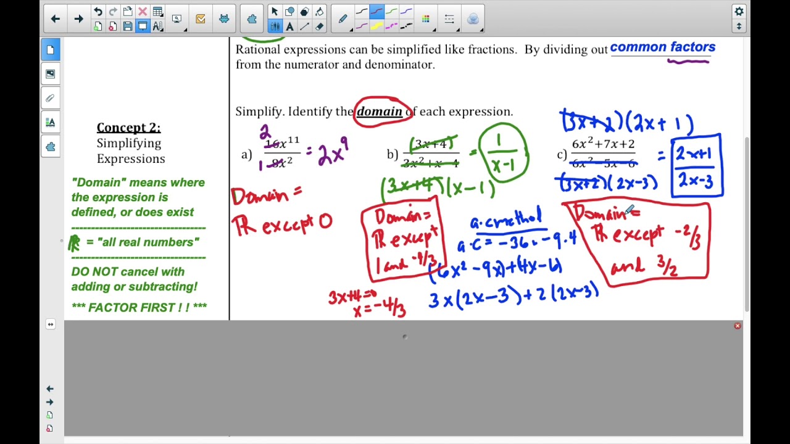Pick the red pen style
The image size is (790, 444).
[x=376, y=12]
